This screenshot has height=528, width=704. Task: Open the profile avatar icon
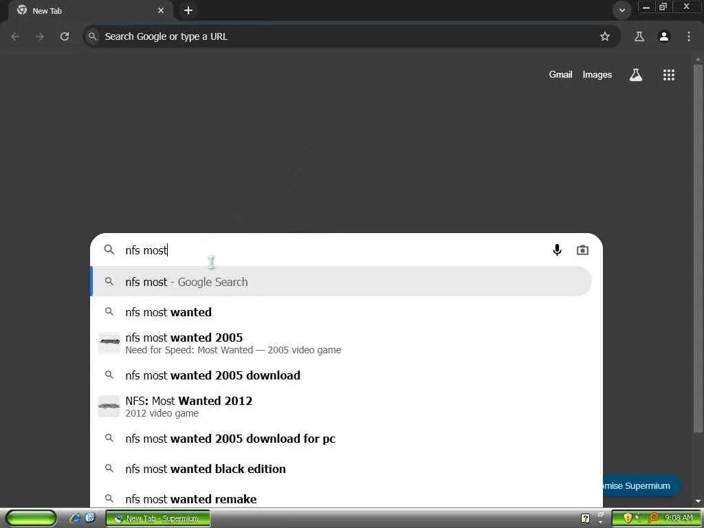(664, 36)
